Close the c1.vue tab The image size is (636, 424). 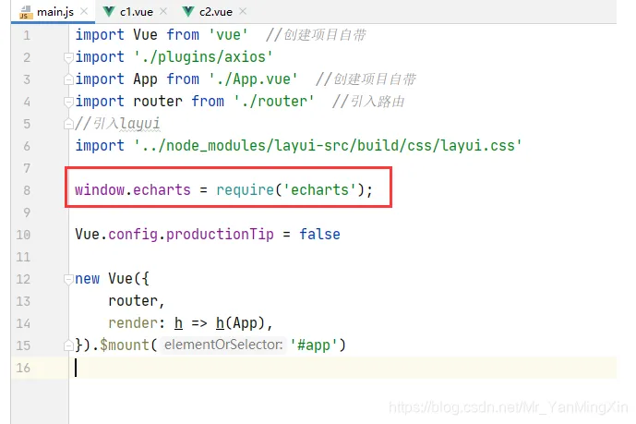163,11
